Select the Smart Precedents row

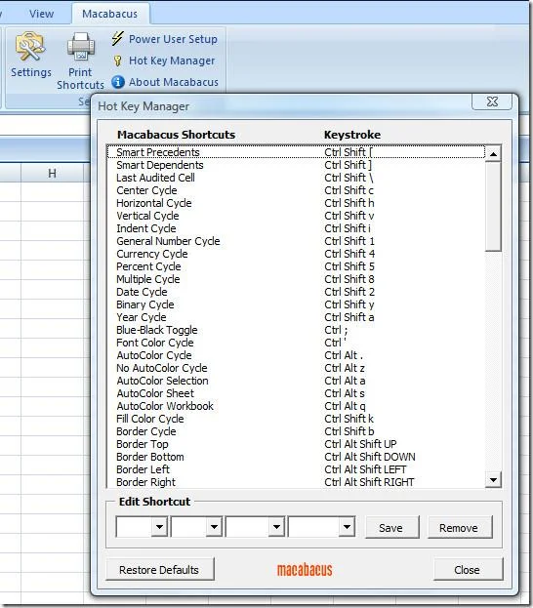coord(296,152)
